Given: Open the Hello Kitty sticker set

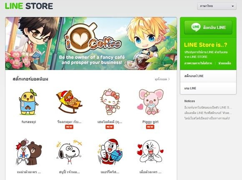Looking at the screenshot, I should click(x=110, y=102).
